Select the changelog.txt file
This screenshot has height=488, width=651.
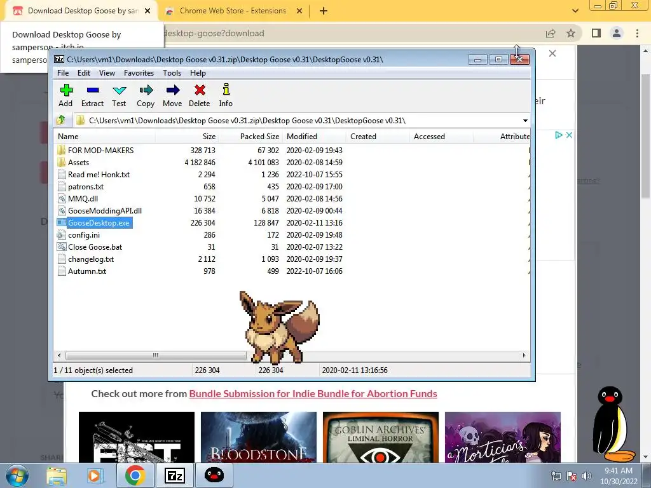tap(91, 259)
